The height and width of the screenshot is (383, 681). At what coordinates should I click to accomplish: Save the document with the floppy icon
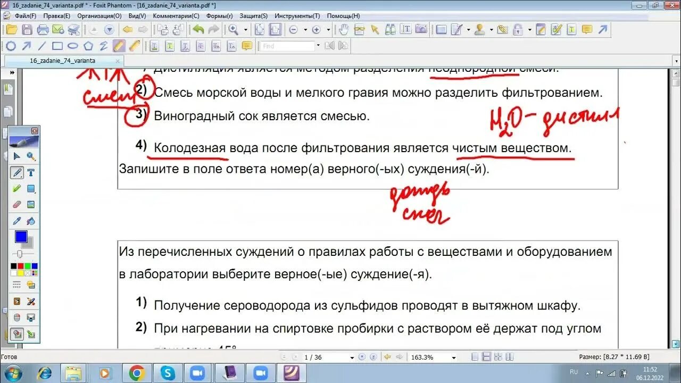(x=27, y=30)
